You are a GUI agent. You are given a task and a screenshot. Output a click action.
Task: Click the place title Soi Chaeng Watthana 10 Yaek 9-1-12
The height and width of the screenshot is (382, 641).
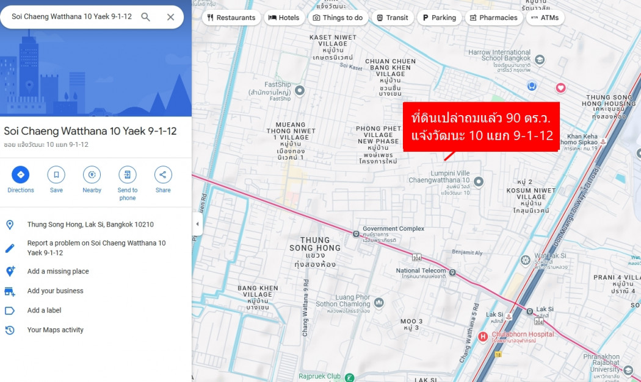(x=90, y=131)
